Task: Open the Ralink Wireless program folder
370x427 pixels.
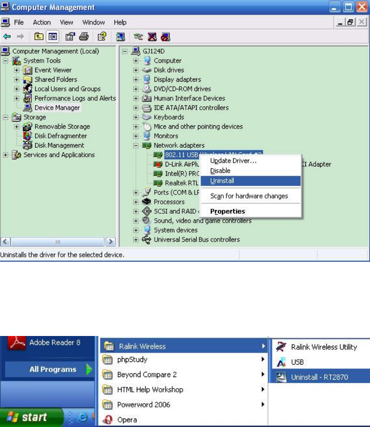Action: pyautogui.click(x=184, y=346)
